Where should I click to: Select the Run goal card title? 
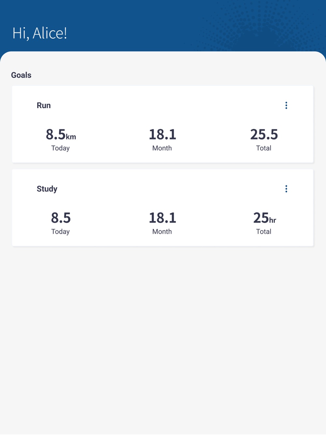[x=44, y=105]
